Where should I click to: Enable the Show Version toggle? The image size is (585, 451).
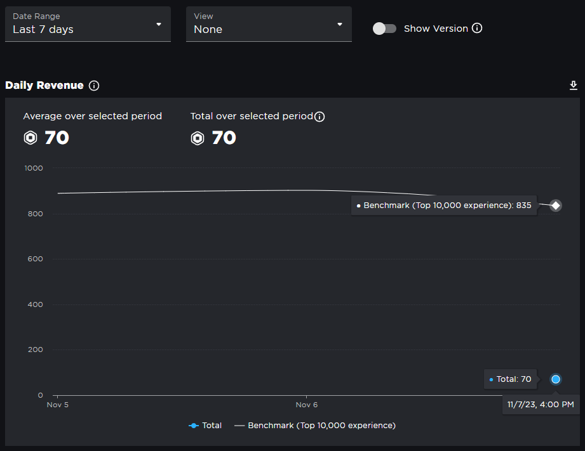coord(384,29)
